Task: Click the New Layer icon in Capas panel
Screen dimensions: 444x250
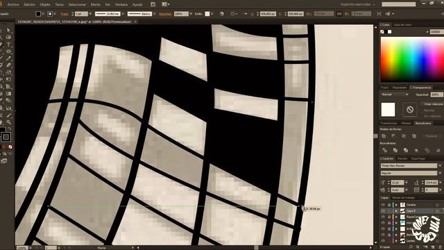Action: 433,247
